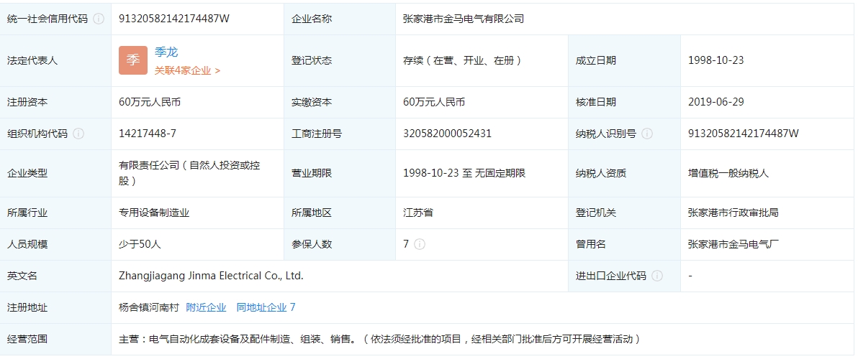Click info icon next to 参保人数 value 7
The image size is (858, 359).
pyautogui.click(x=420, y=244)
